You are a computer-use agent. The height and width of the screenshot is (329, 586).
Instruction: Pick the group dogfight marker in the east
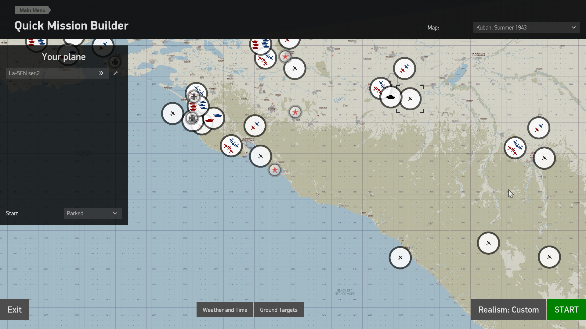coord(515,148)
